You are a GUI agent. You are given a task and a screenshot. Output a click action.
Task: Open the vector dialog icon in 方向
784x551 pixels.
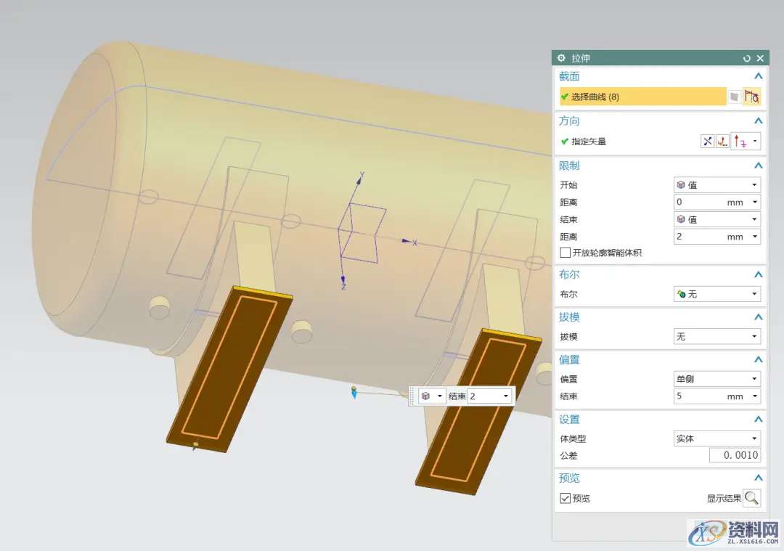pos(722,142)
